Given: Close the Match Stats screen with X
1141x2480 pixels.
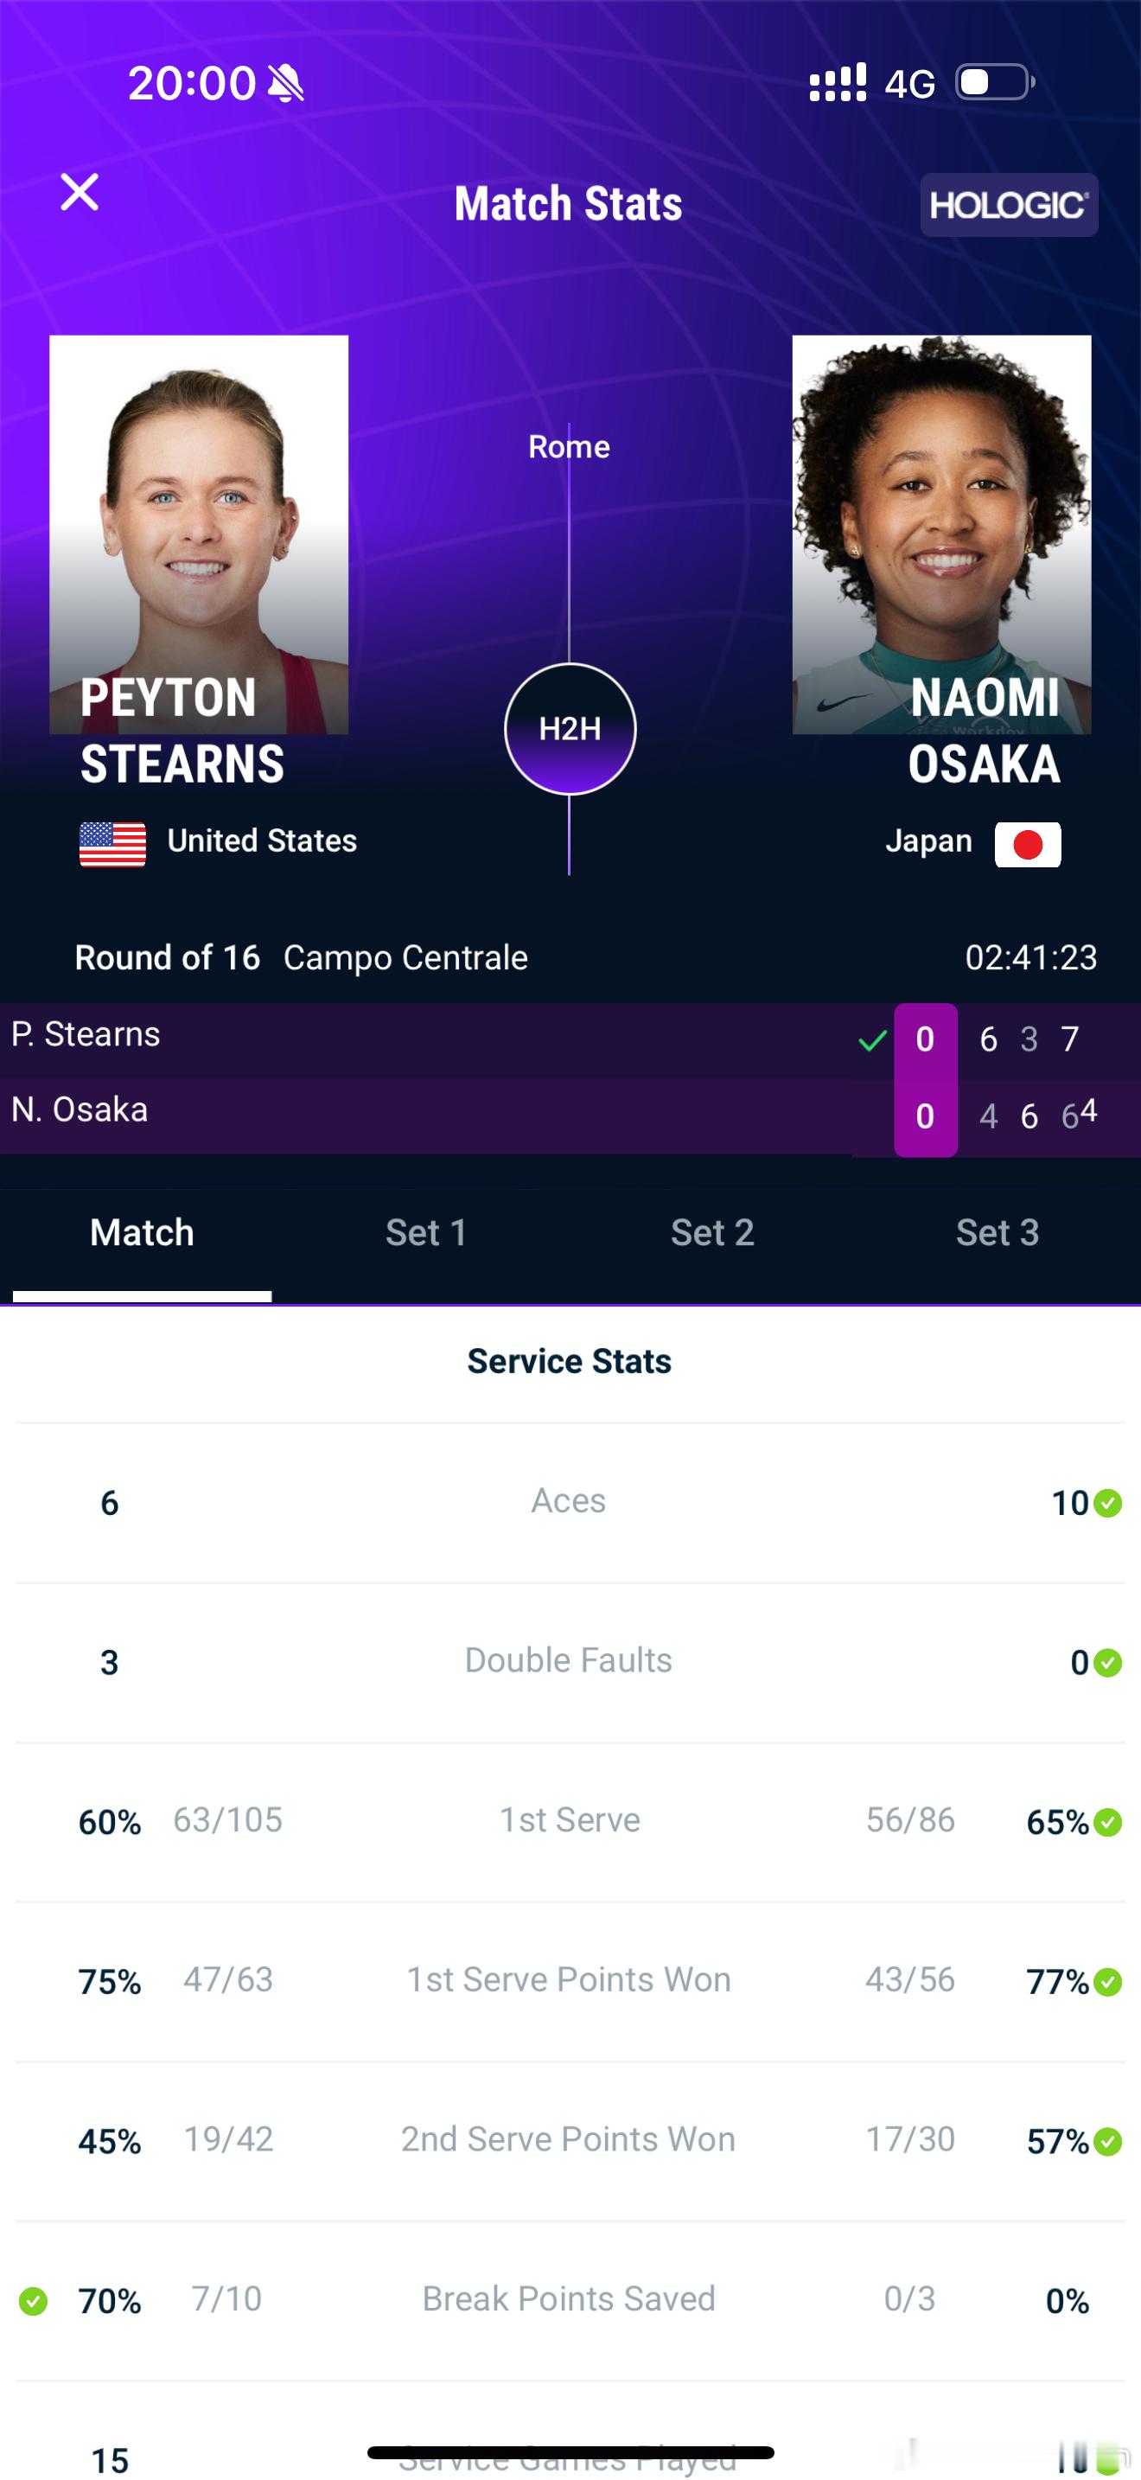Looking at the screenshot, I should (x=80, y=192).
